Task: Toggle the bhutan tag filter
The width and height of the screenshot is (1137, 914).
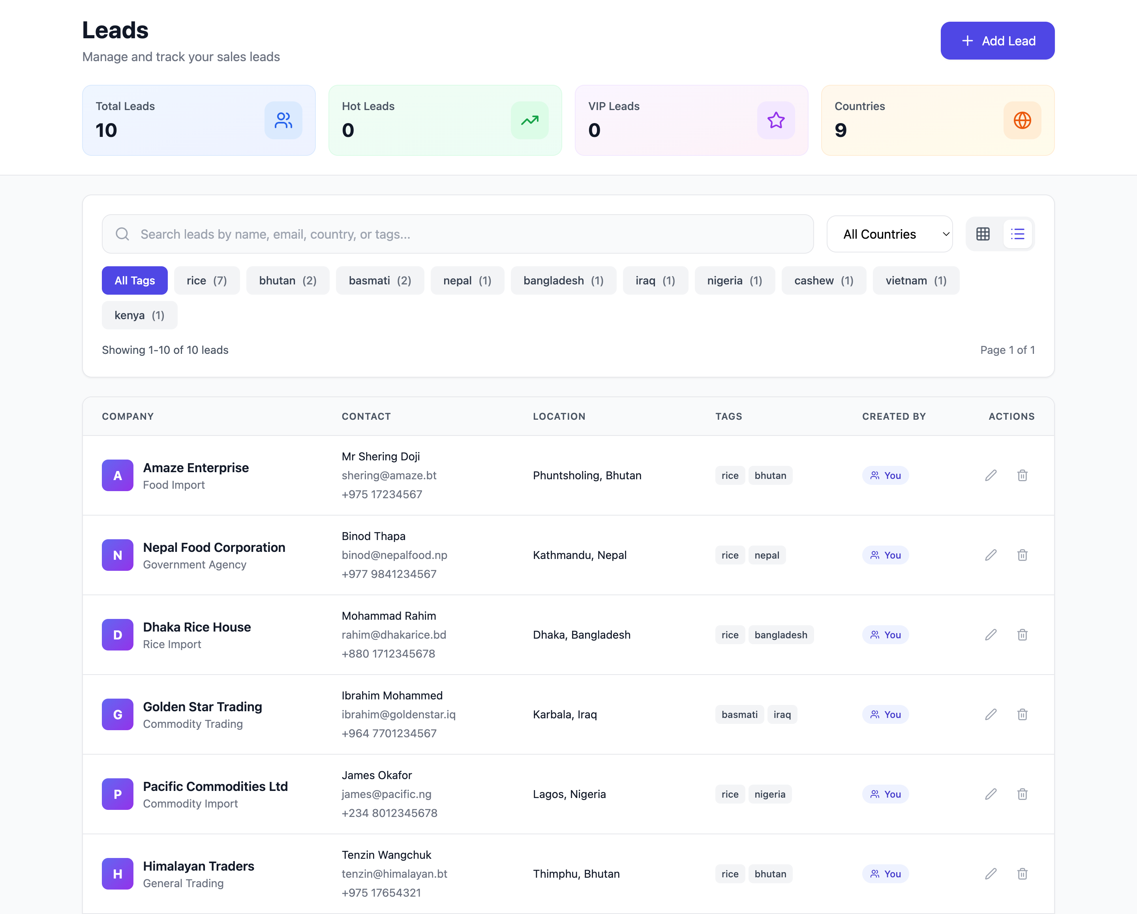Action: point(288,280)
